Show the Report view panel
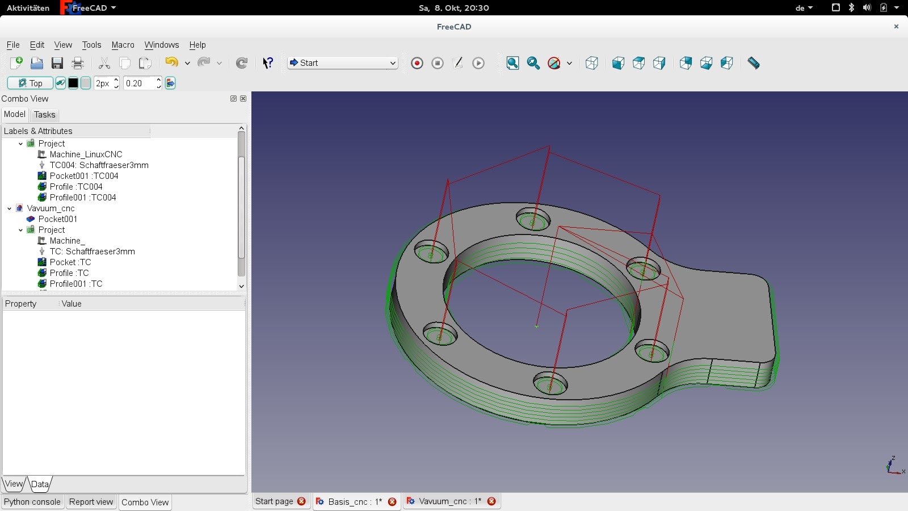 pyautogui.click(x=91, y=502)
